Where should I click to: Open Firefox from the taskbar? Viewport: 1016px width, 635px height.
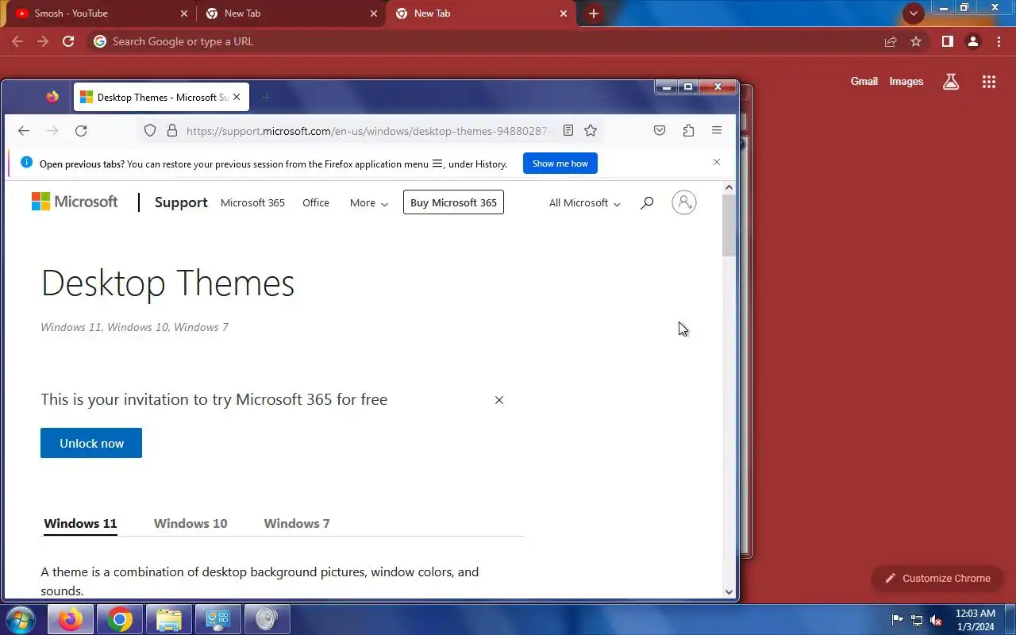pyautogui.click(x=71, y=619)
